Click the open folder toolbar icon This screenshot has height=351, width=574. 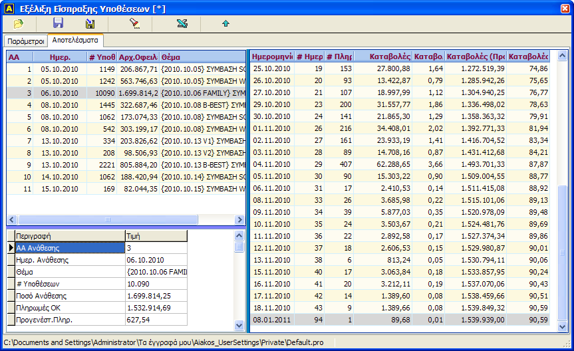tap(18, 24)
